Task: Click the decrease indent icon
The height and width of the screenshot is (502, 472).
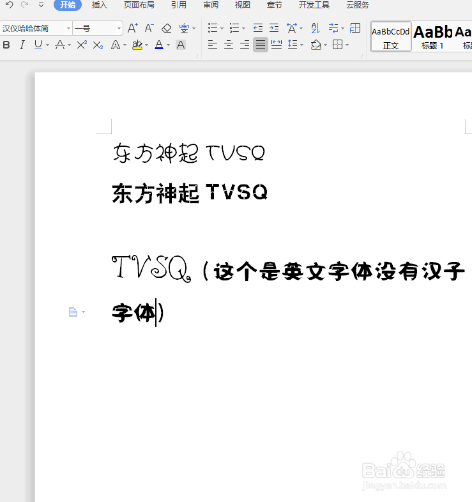Action: (x=258, y=28)
